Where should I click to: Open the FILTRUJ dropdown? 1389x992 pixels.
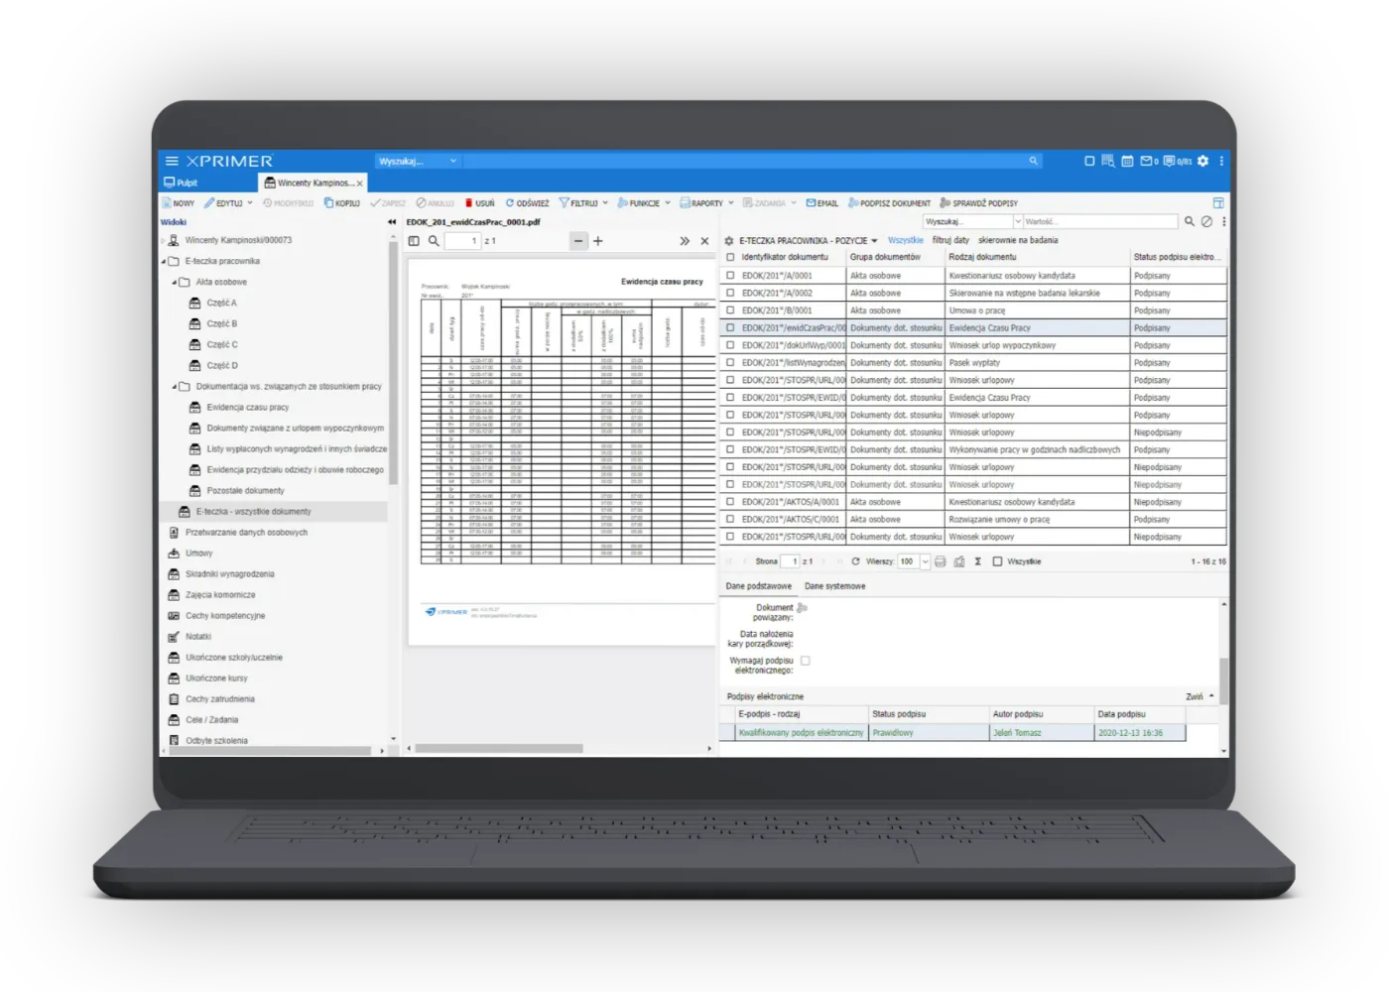tap(584, 203)
